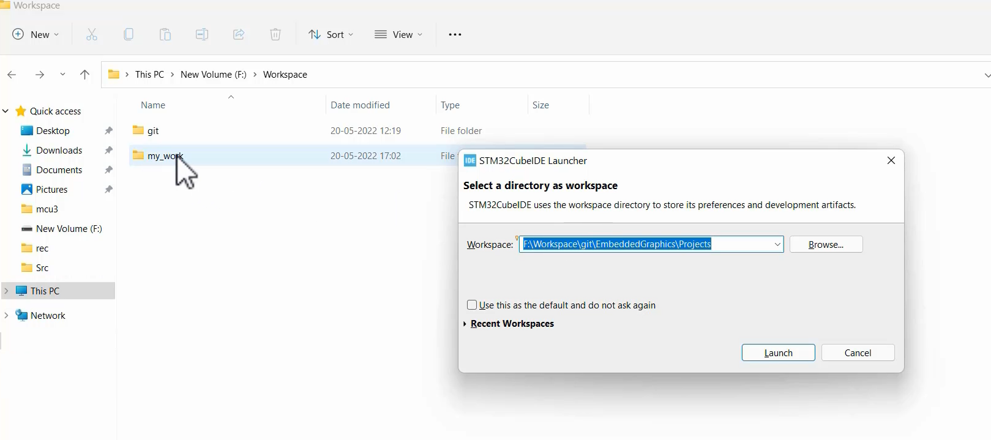Expand the address bar history dropdown
Viewport: 991px width, 440px height.
tap(986, 75)
